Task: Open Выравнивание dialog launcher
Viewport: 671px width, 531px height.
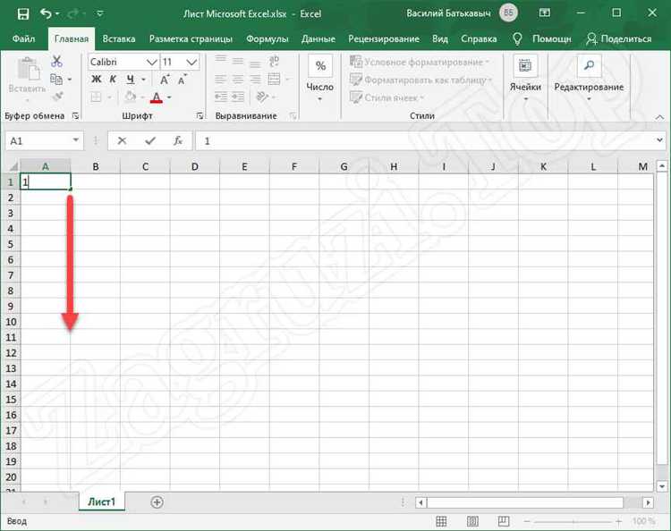Action: 293,116
